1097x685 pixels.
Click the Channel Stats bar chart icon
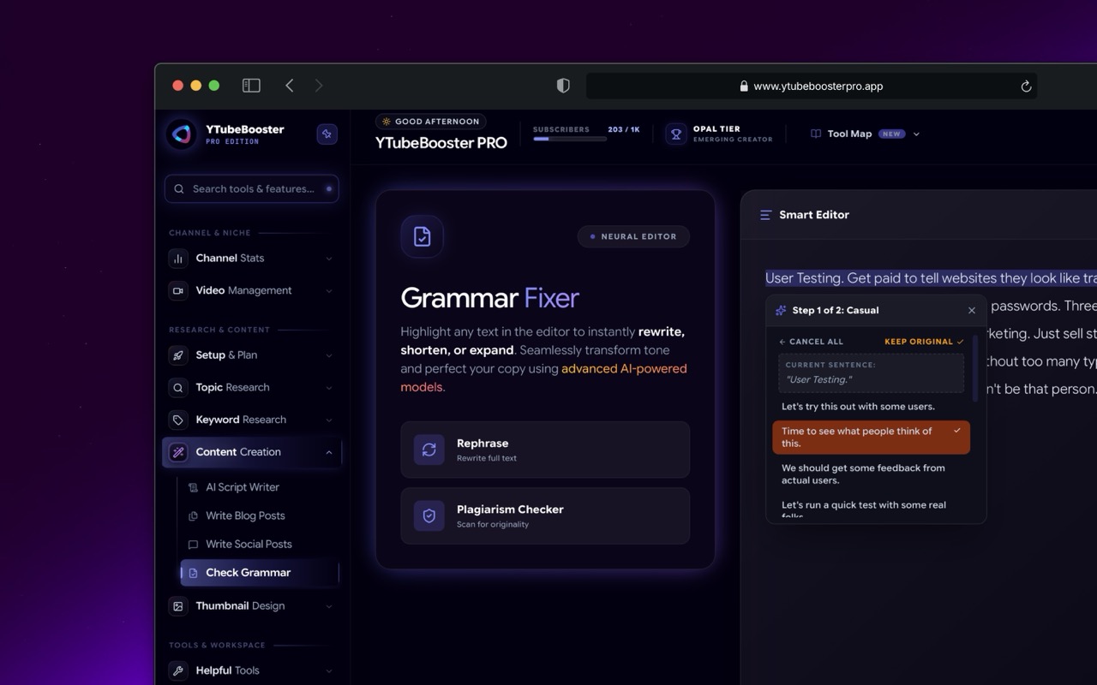coord(178,259)
